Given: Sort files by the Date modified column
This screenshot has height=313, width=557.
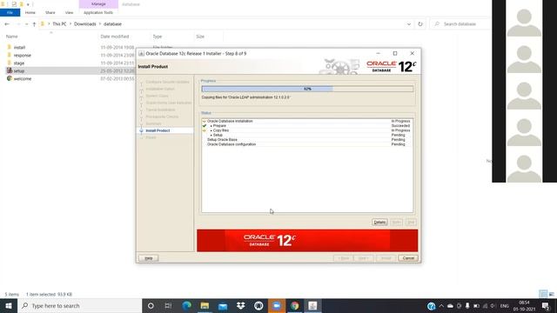Looking at the screenshot, I should 114,37.
